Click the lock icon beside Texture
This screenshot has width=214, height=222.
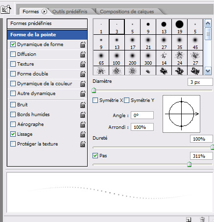pyautogui.click(x=83, y=64)
